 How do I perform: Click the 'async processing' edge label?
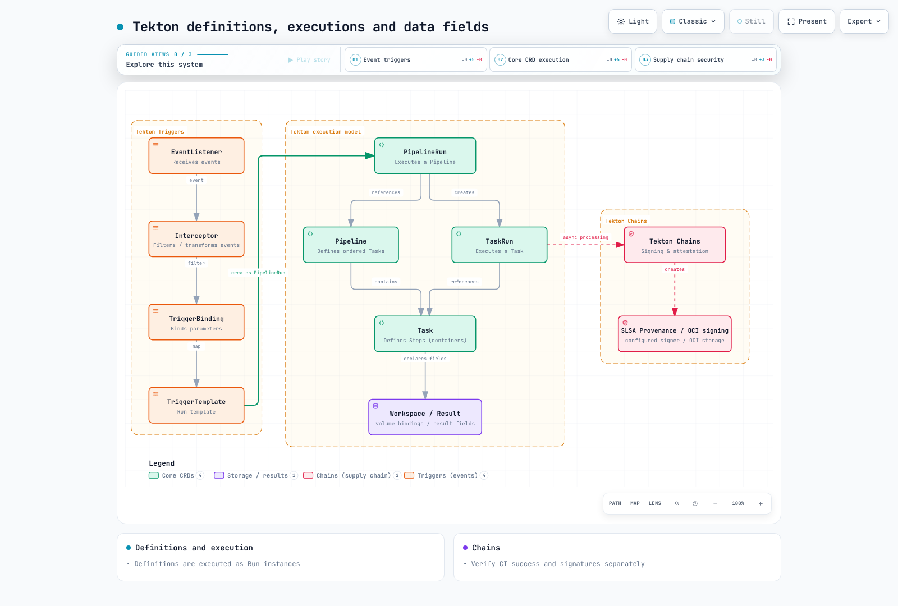click(585, 237)
